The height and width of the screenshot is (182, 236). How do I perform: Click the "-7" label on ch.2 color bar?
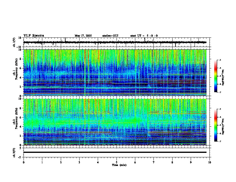pyautogui.click(x=220, y=142)
